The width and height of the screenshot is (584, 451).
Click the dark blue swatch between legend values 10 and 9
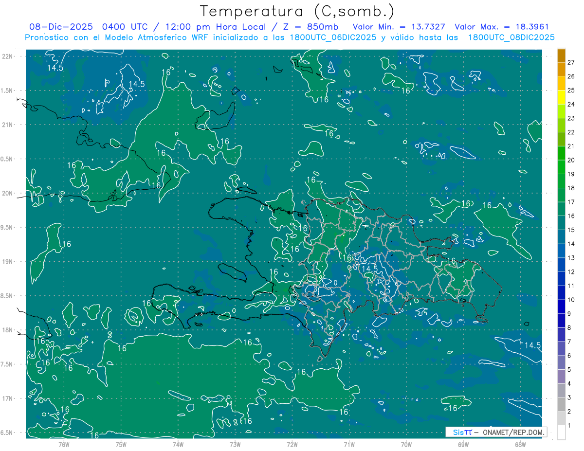[x=561, y=307]
